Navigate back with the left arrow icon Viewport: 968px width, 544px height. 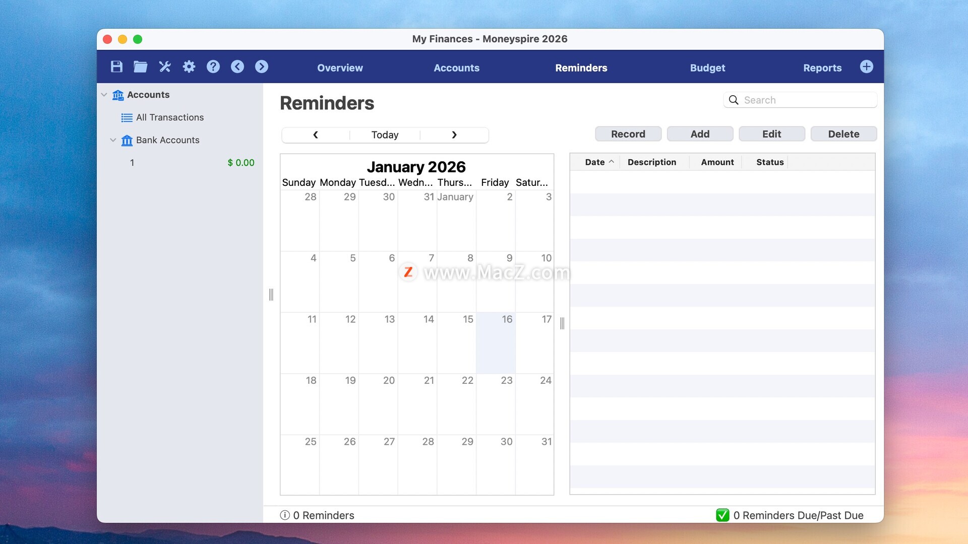237,66
